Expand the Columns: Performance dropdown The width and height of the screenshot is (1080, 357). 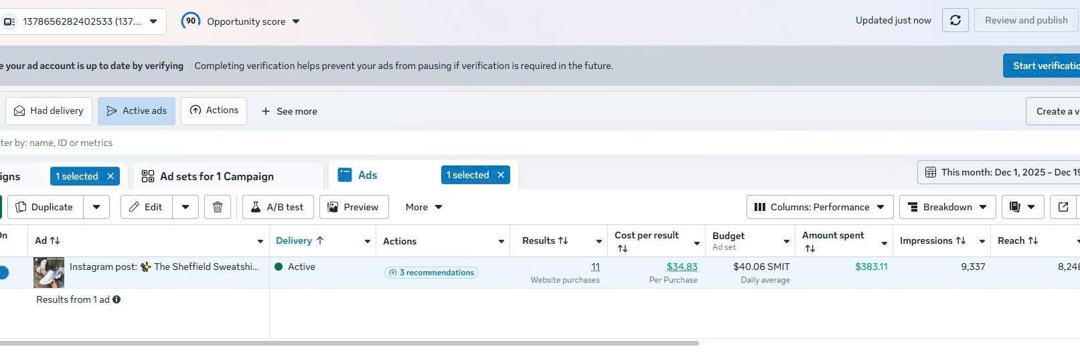[x=820, y=207]
